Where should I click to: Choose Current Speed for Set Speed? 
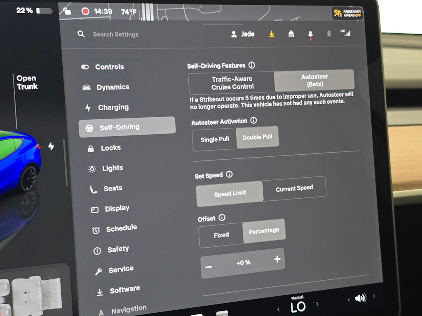tap(294, 188)
